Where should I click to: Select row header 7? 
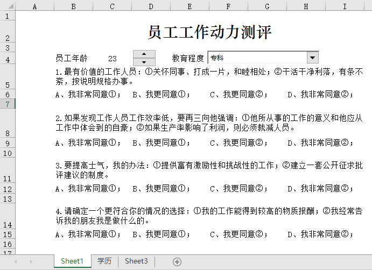tap(8, 104)
